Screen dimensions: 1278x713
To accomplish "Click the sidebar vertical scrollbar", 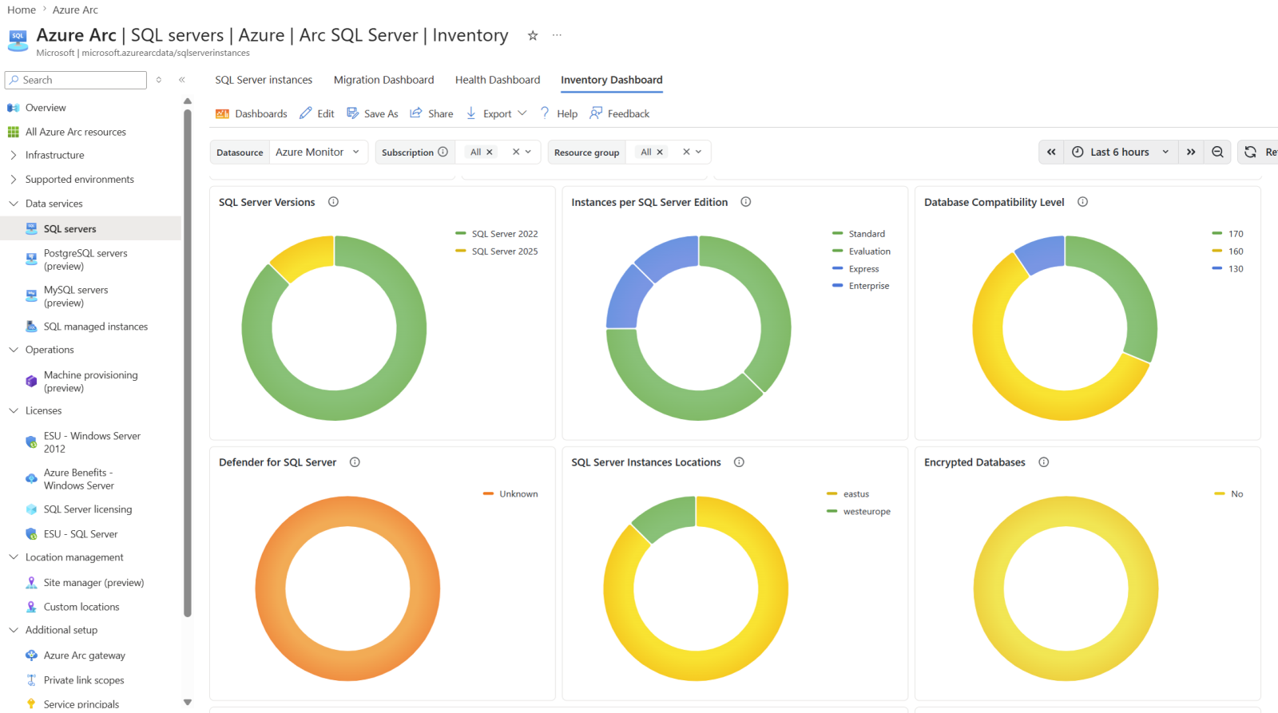I will click(188, 363).
